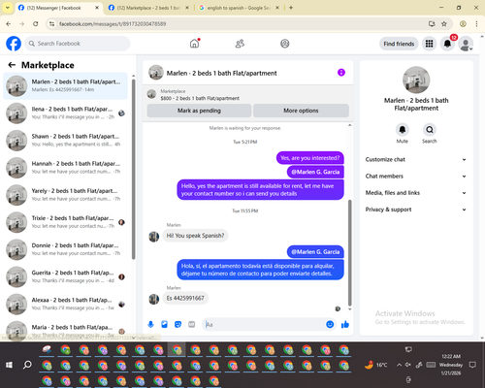Attach a file image icon

[x=164, y=324]
